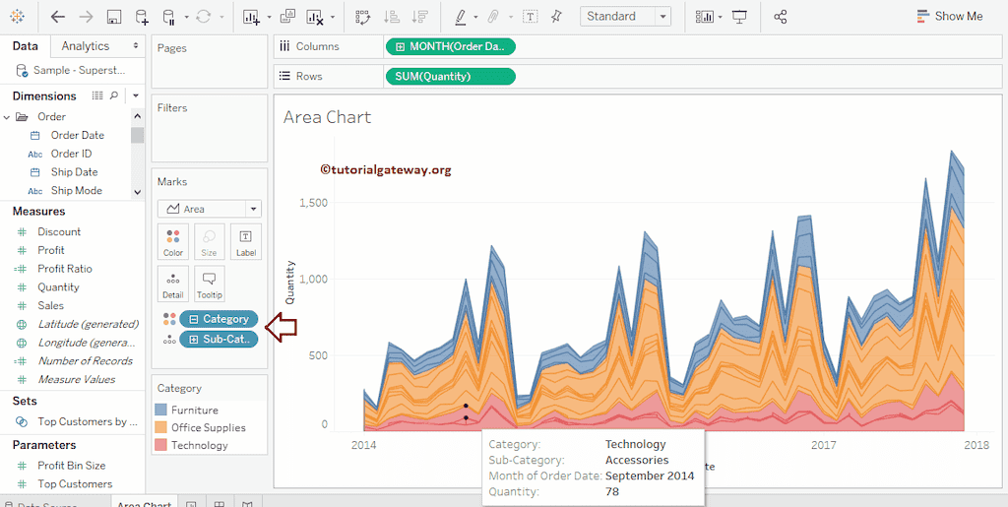Viewport: 1008px width, 507px height.
Task: Select the Area Chart sheet tab
Action: [x=144, y=504]
